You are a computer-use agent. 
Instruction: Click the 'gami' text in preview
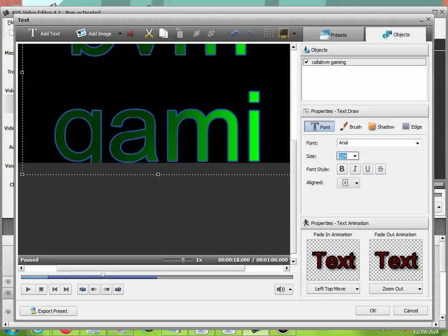[157, 127]
